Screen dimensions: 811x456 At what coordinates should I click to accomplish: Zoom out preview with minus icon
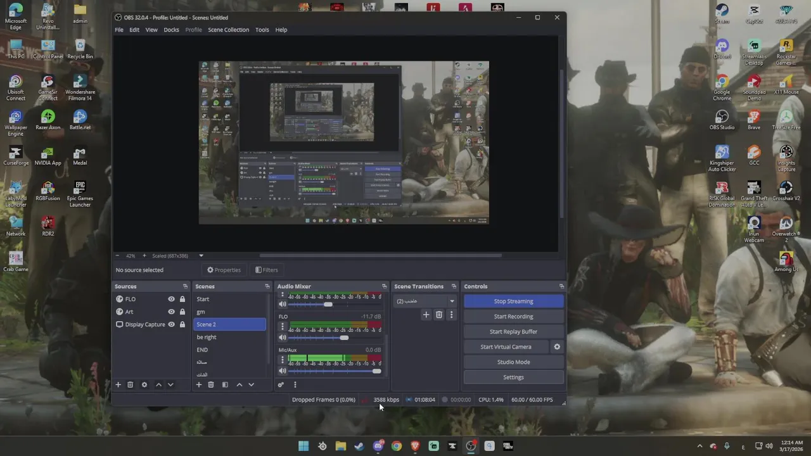118,256
